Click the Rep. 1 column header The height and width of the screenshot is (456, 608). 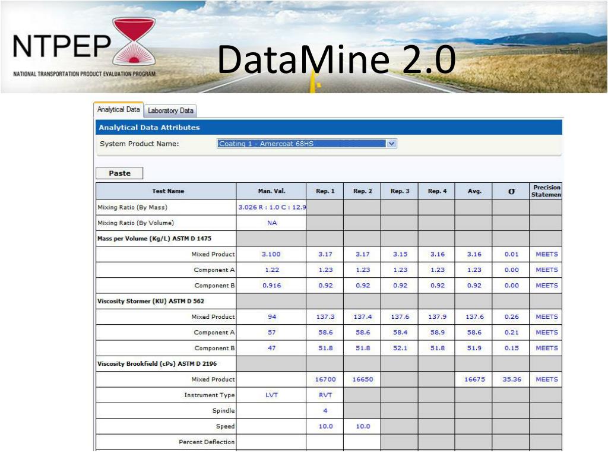tap(325, 191)
